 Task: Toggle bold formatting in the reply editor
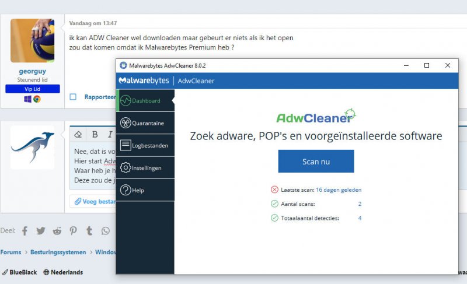(95, 134)
